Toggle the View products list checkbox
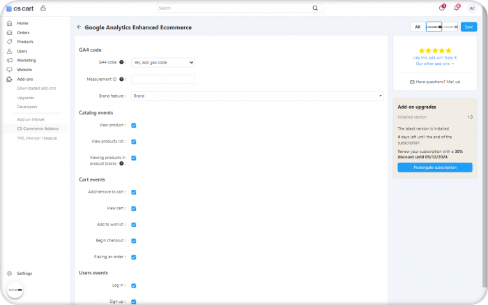This screenshot has height=305, width=488. pyautogui.click(x=134, y=142)
